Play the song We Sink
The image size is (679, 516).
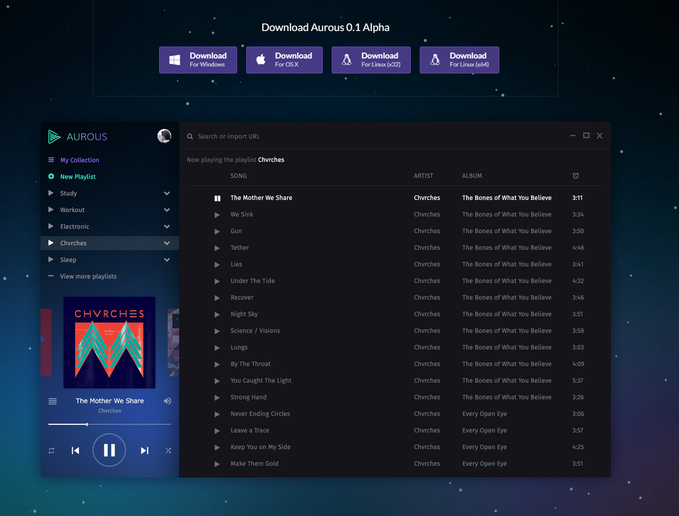(217, 214)
